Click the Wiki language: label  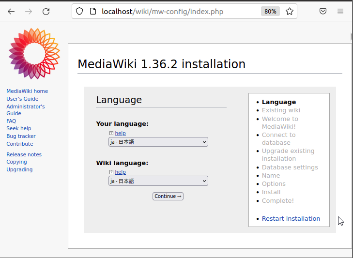(122, 163)
